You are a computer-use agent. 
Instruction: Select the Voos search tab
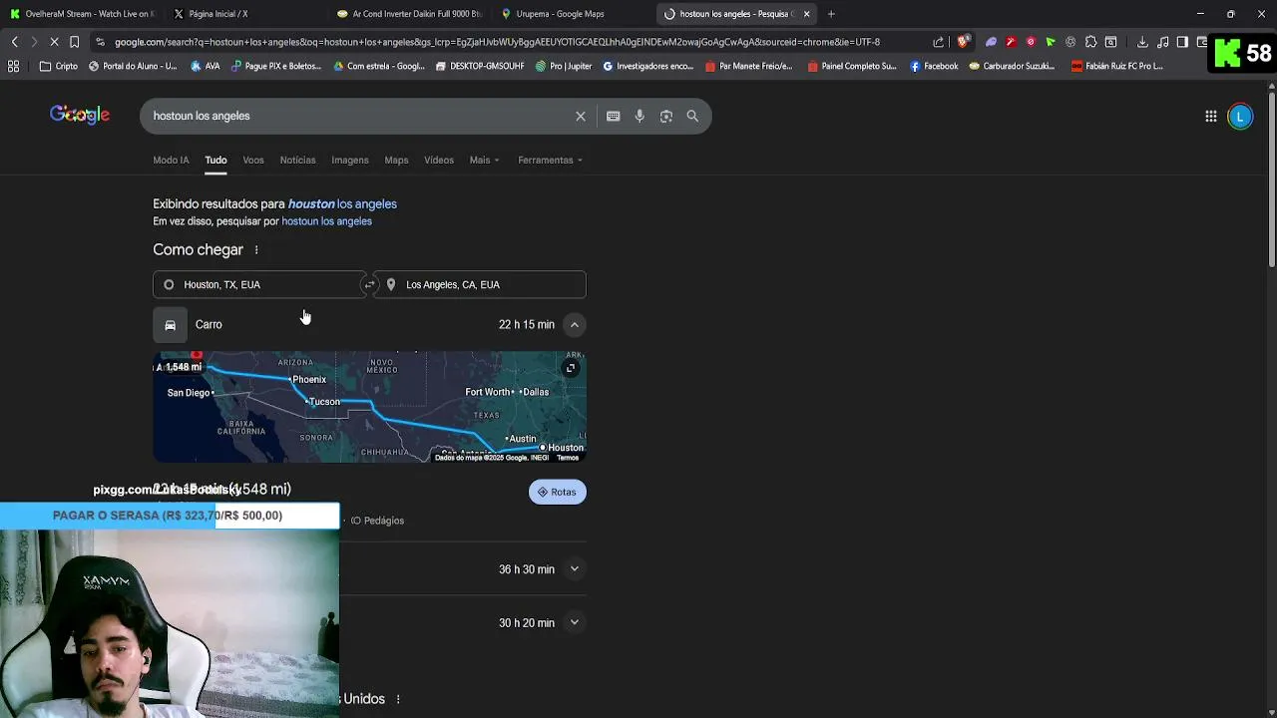tap(253, 160)
